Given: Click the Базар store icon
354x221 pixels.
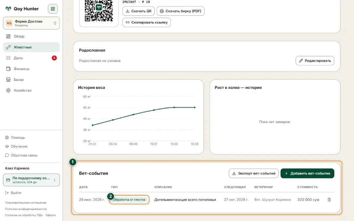Looking at the screenshot, I should pyautogui.click(x=8, y=80).
